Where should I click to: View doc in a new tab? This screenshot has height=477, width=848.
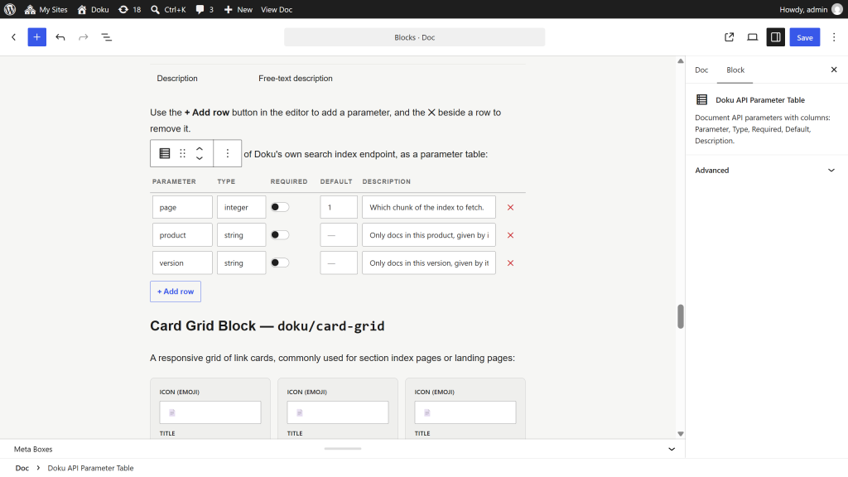tap(729, 36)
